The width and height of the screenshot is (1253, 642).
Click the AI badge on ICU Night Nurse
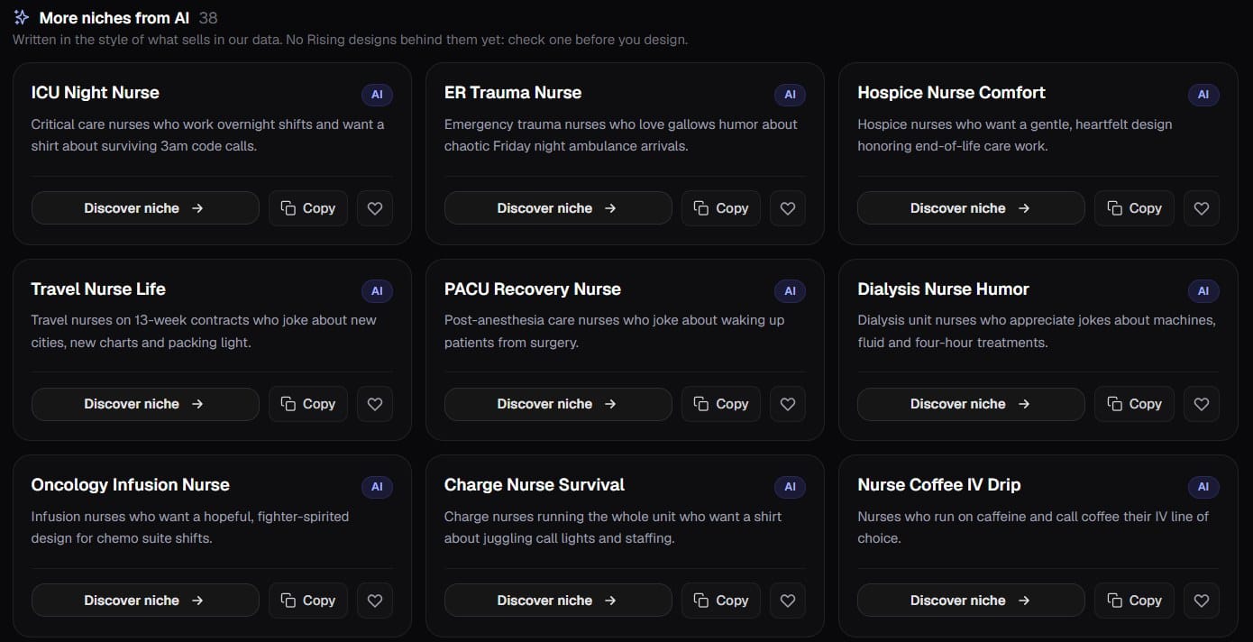pos(377,95)
